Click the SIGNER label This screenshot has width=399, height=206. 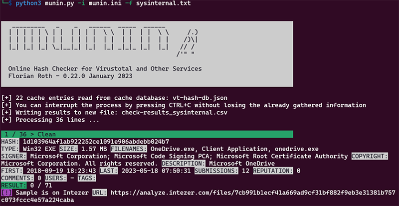(15, 156)
